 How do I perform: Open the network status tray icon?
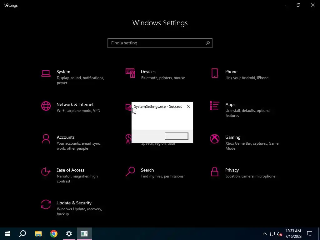(272, 234)
